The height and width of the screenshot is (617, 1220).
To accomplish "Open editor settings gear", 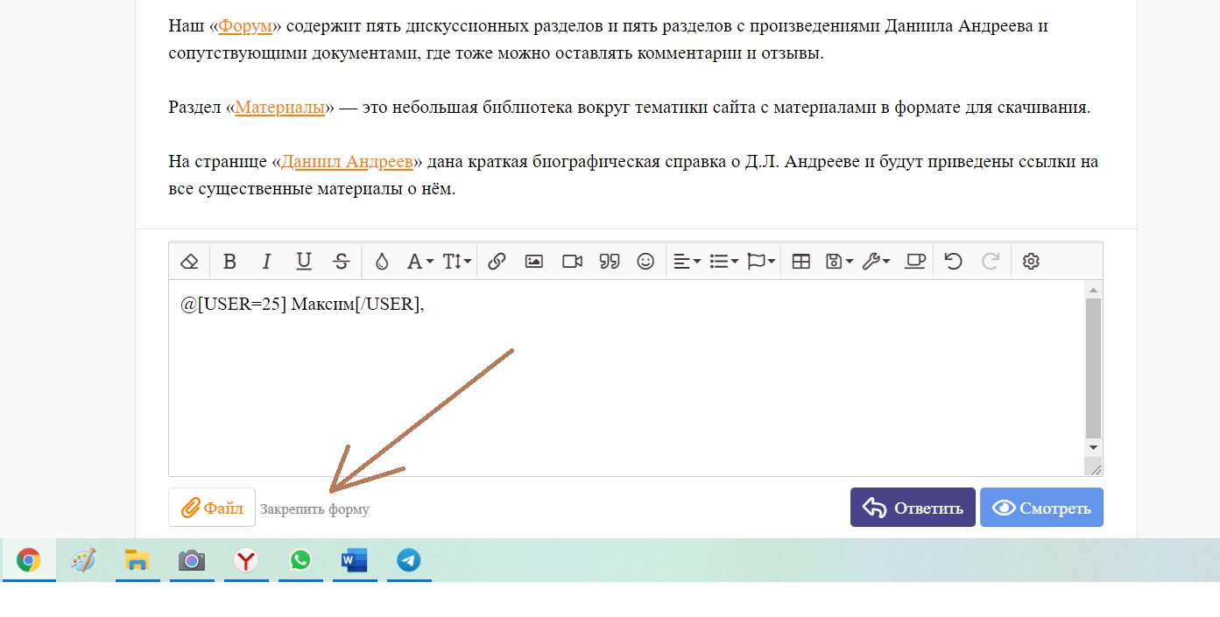I will pyautogui.click(x=1031, y=261).
